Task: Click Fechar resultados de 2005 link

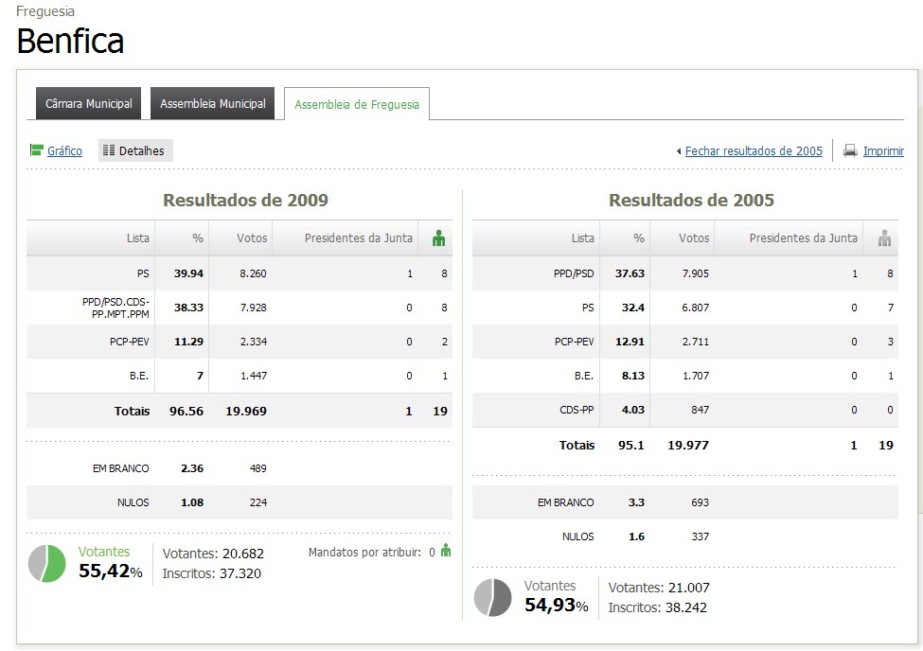Action: click(754, 150)
